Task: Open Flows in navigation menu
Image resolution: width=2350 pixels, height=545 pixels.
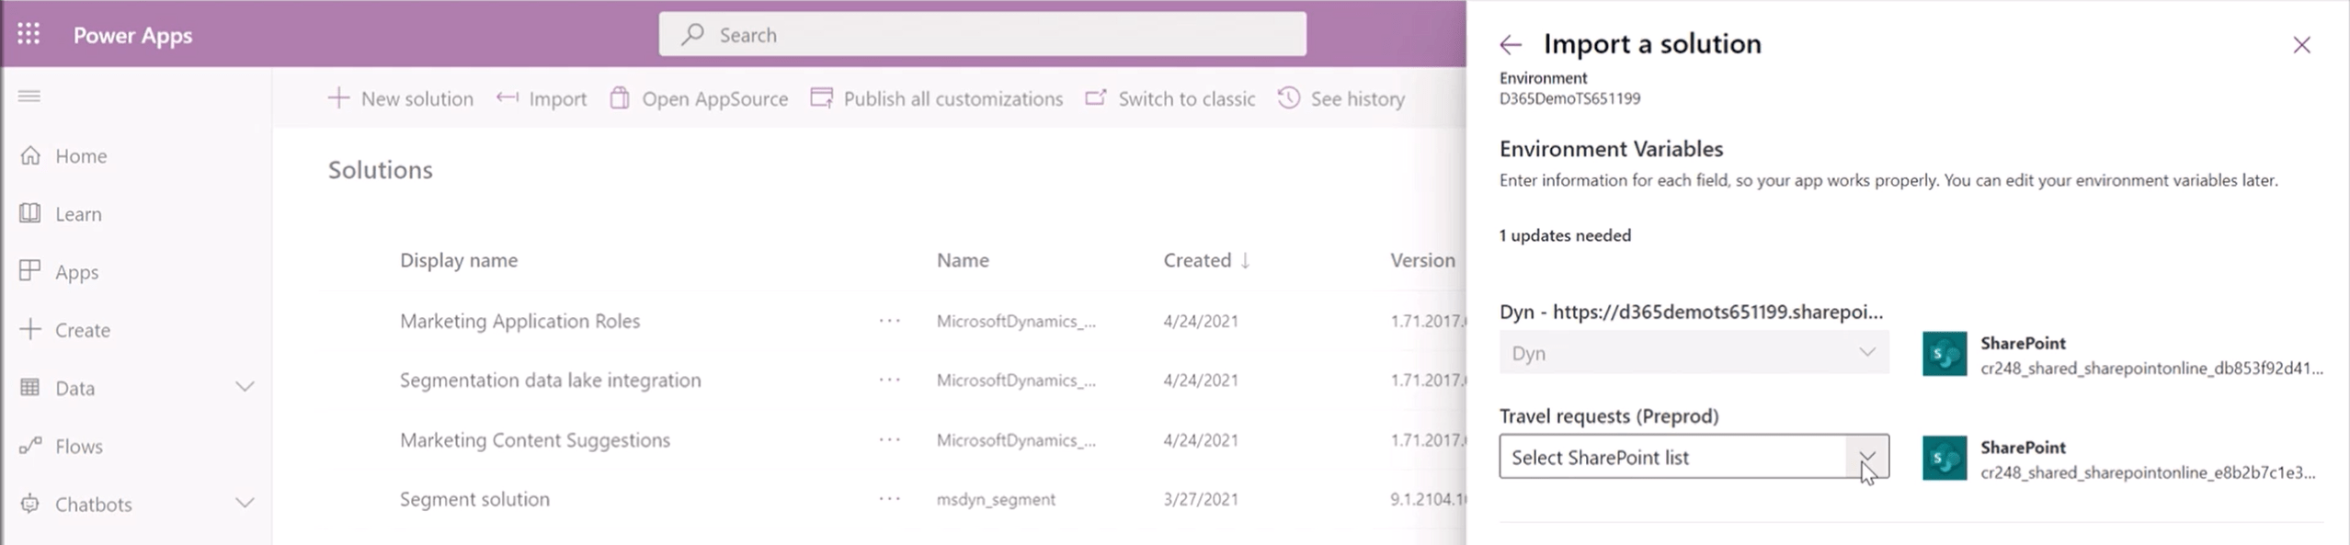Action: pyautogui.click(x=79, y=446)
